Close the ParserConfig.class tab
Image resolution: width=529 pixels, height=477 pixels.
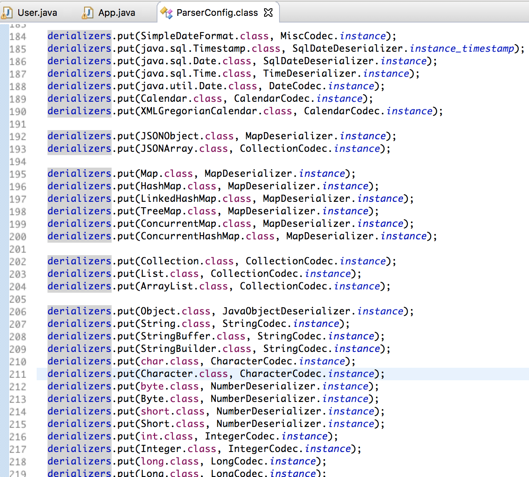269,13
